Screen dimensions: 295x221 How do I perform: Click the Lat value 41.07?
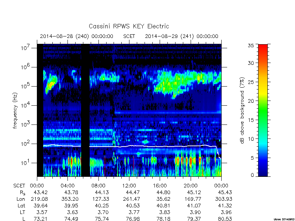[194, 206]
